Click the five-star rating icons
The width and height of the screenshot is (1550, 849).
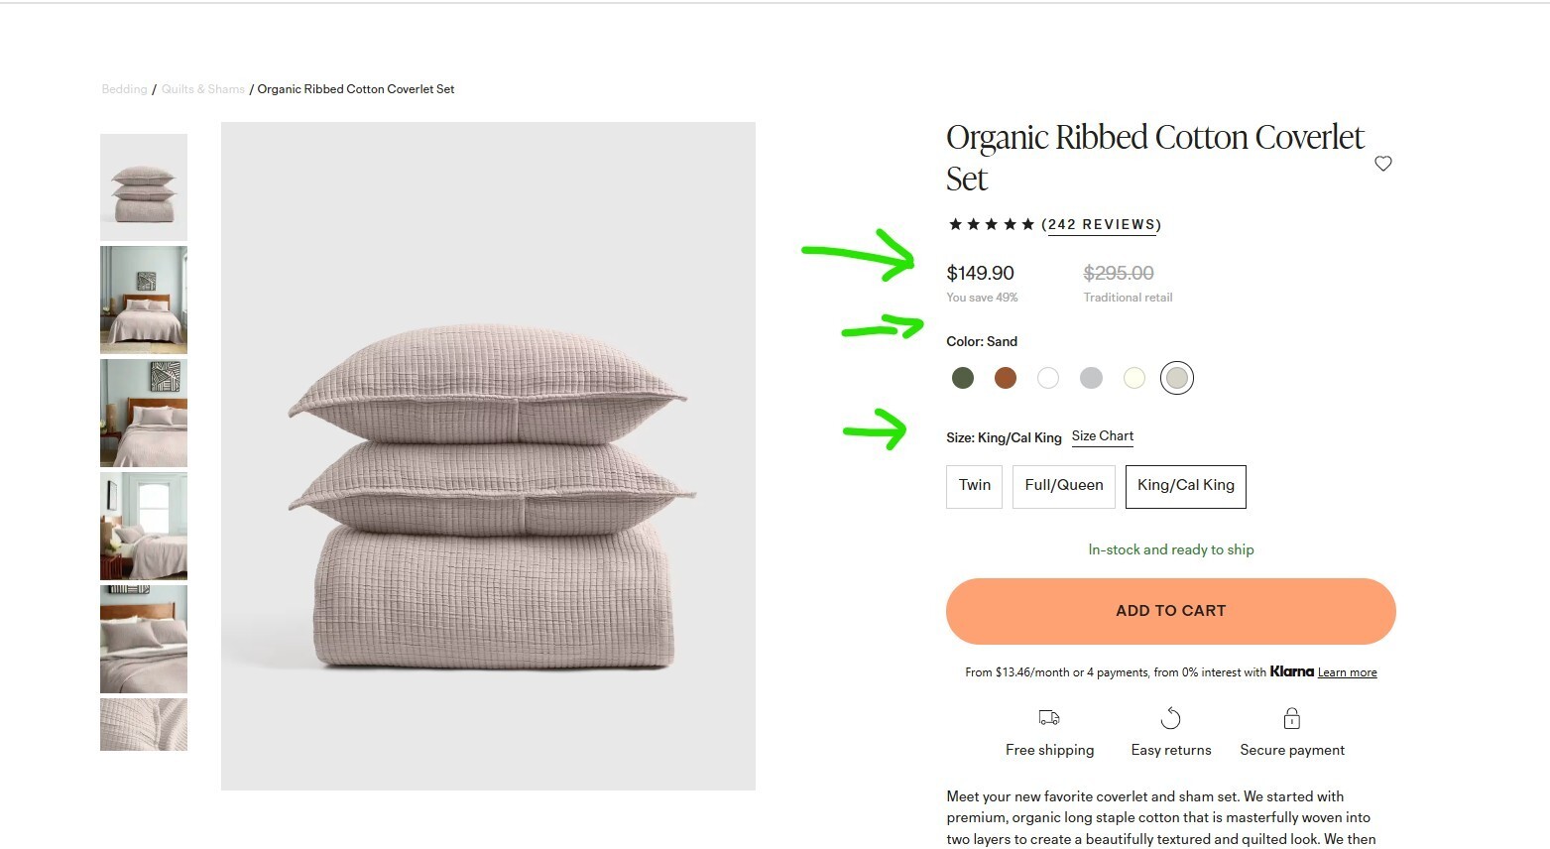(x=992, y=224)
